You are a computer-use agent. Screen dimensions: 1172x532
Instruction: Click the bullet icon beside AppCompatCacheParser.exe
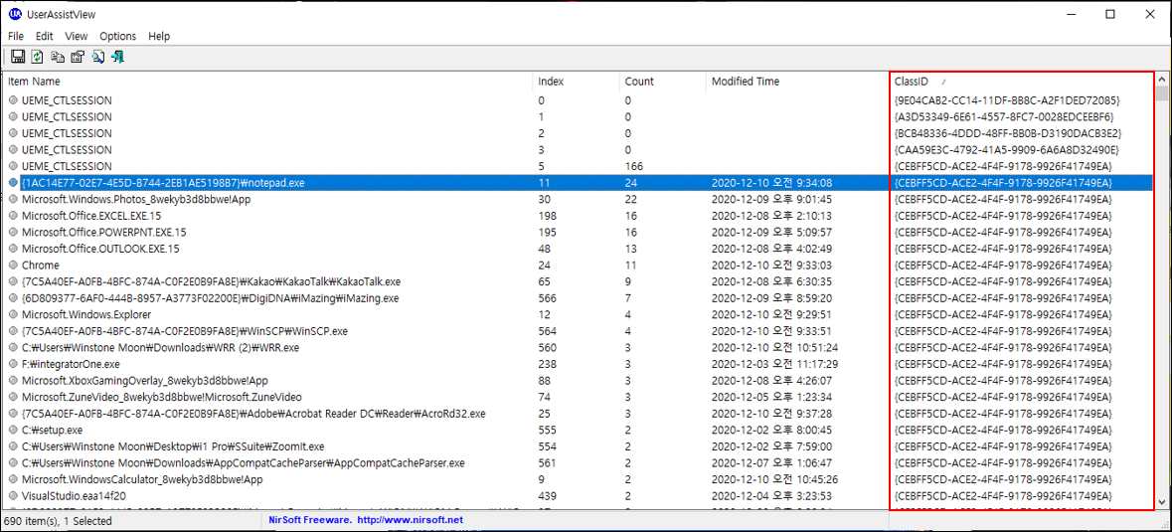coord(13,462)
